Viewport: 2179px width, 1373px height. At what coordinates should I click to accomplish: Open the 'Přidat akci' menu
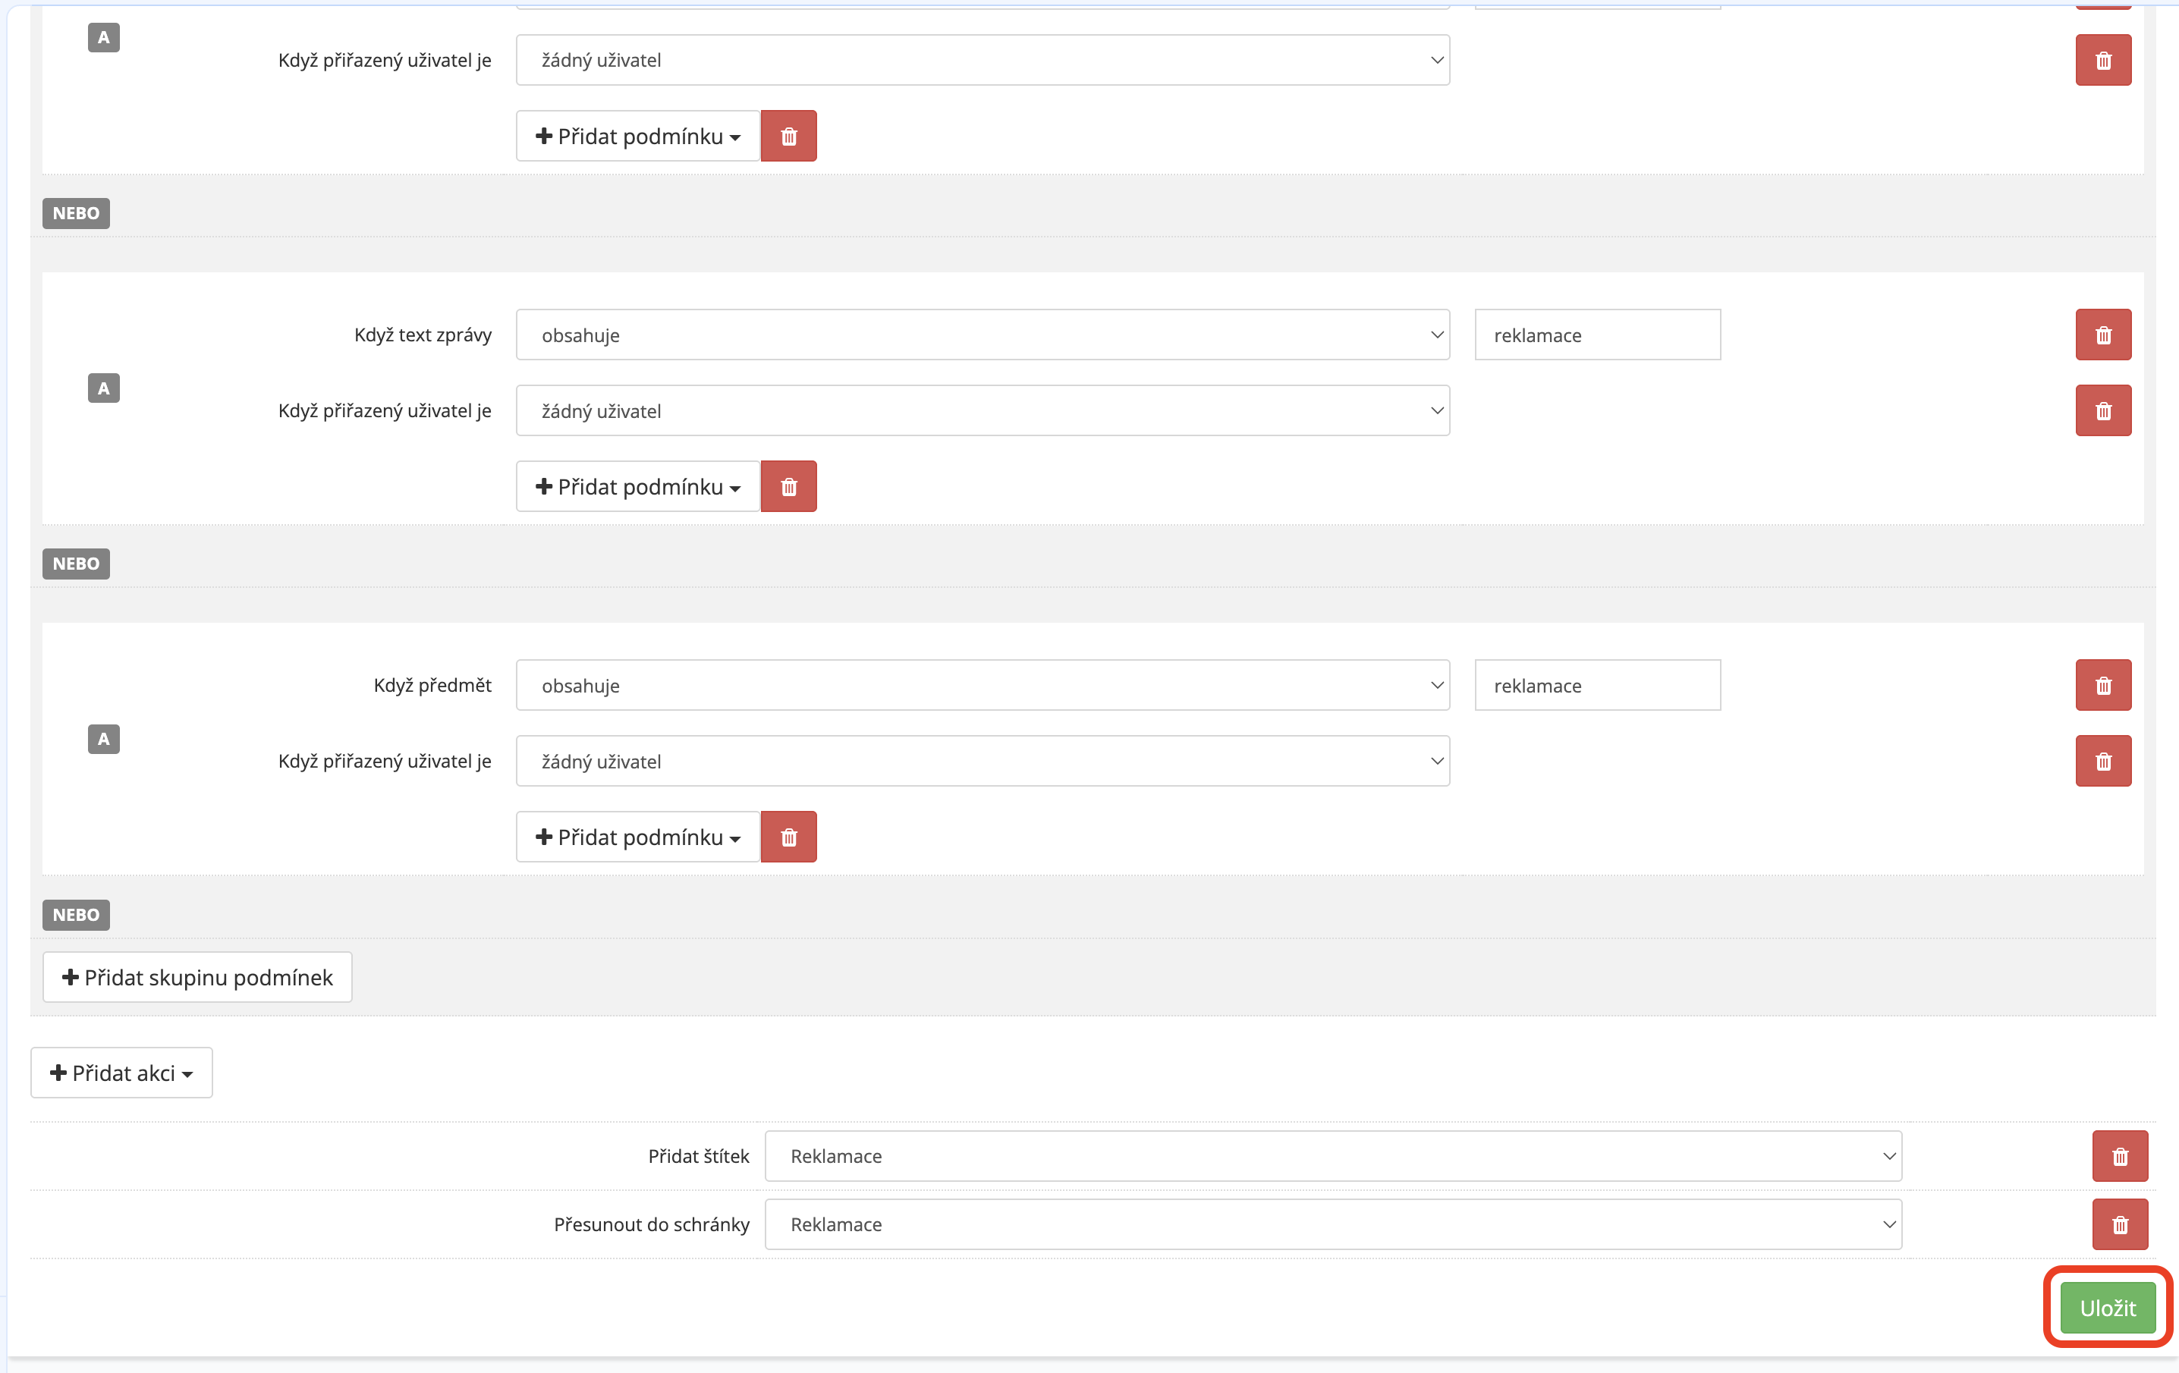click(121, 1073)
